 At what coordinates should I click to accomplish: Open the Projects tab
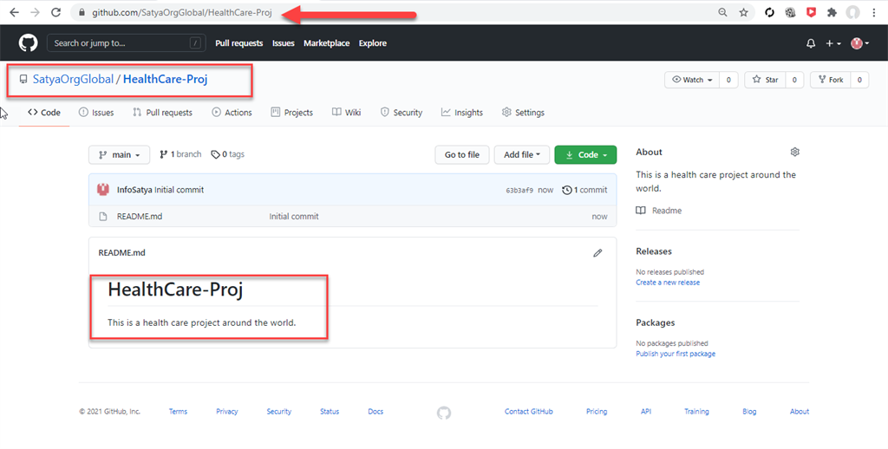[291, 112]
